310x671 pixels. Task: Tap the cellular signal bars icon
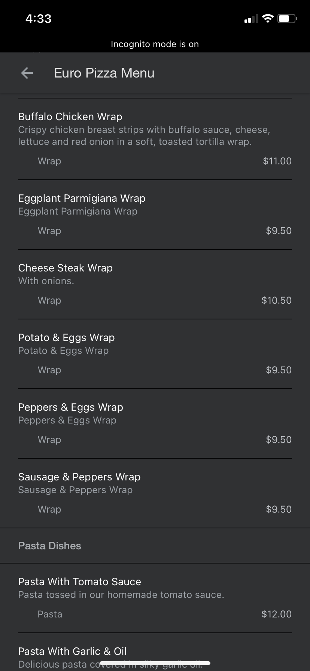click(x=251, y=19)
